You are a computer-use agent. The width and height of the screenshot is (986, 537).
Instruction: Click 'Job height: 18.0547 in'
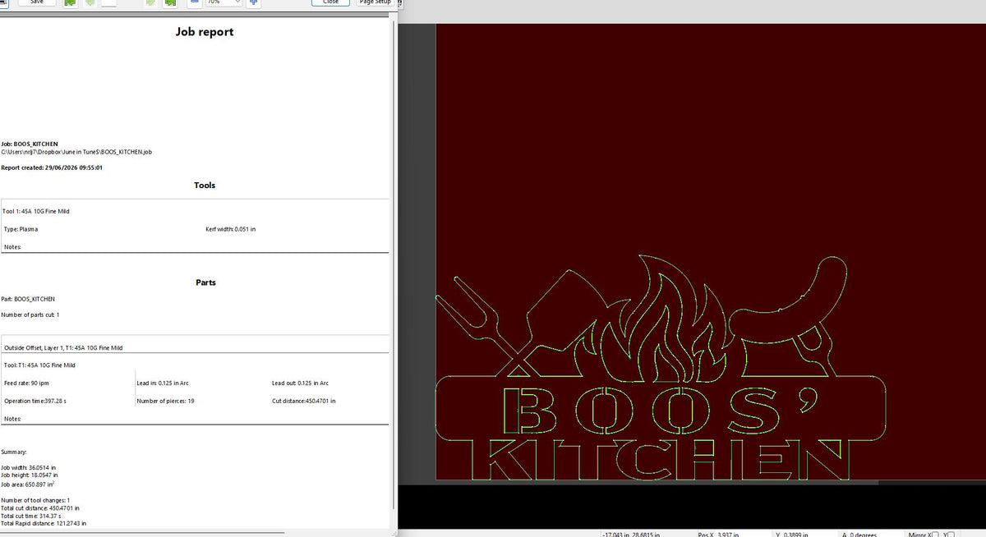(30, 475)
